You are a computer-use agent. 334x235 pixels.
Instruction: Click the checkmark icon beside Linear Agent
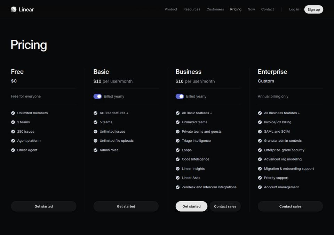(13, 150)
